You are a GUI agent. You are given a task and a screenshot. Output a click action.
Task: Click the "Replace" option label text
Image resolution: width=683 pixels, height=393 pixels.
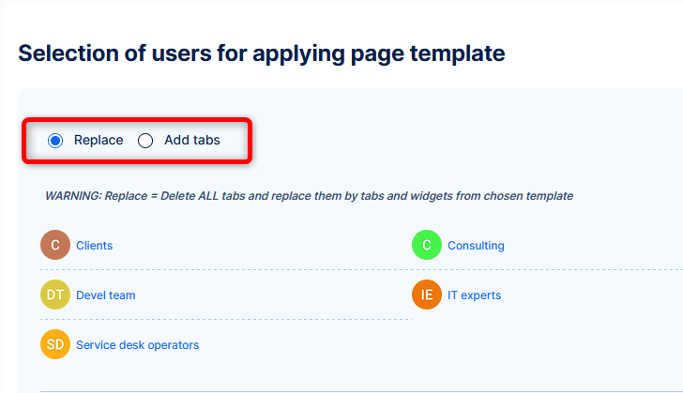click(x=99, y=141)
